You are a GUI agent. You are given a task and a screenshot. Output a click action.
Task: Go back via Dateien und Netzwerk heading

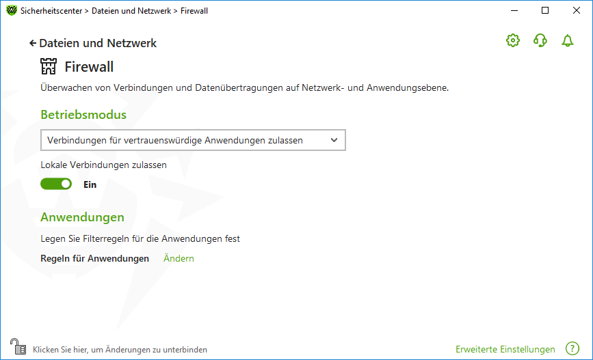click(x=98, y=43)
